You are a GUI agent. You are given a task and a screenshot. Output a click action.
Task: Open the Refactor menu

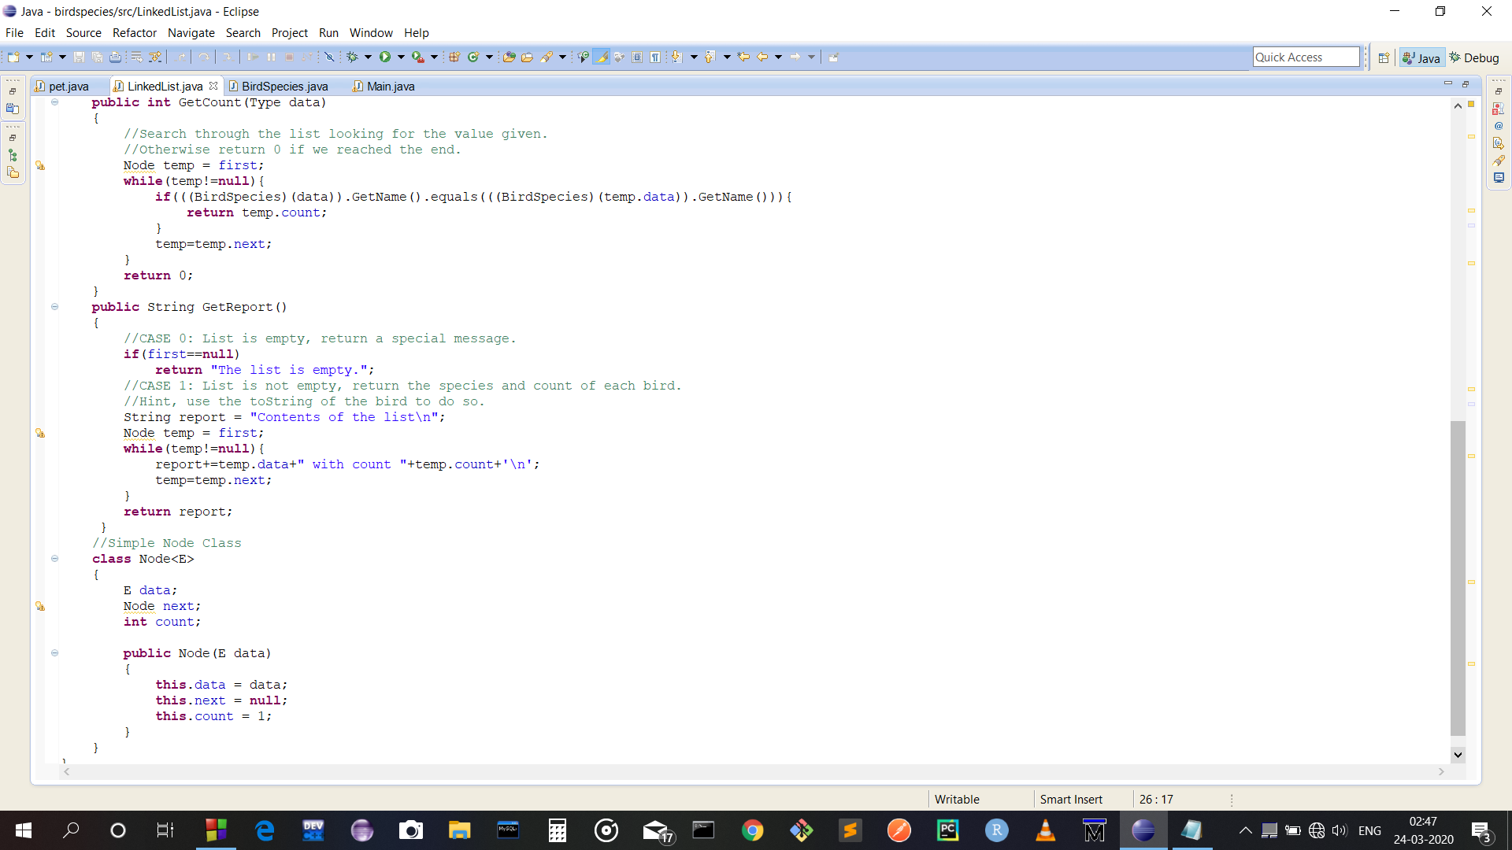[x=134, y=33]
